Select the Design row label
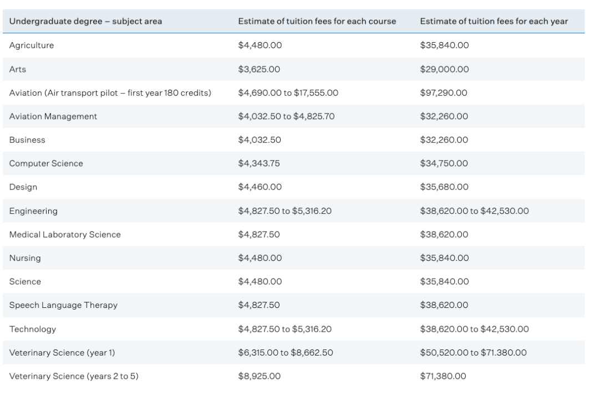Image resolution: width=599 pixels, height=396 pixels. [23, 187]
